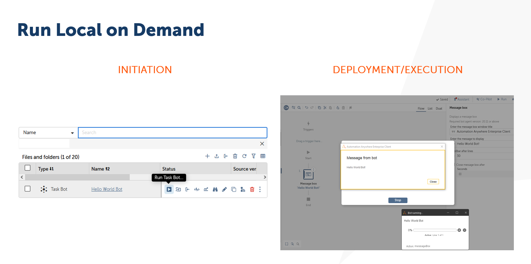This screenshot has height=264, width=531.
Task: Click the Triggers lightning icon in flow
Action: click(308, 123)
